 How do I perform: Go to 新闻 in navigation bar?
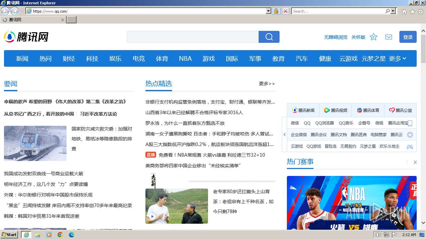coord(22,58)
